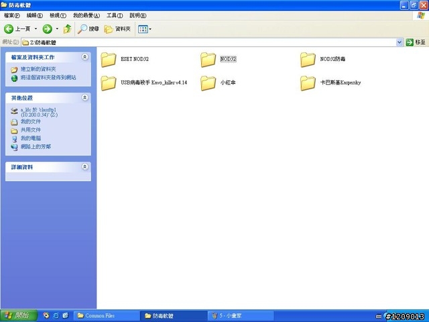Open 我的文件 link
Image resolution: width=429 pixels, height=322 pixels.
(x=31, y=121)
